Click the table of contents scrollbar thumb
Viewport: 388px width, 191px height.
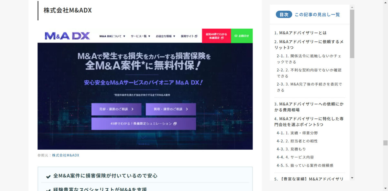tap(352, 34)
